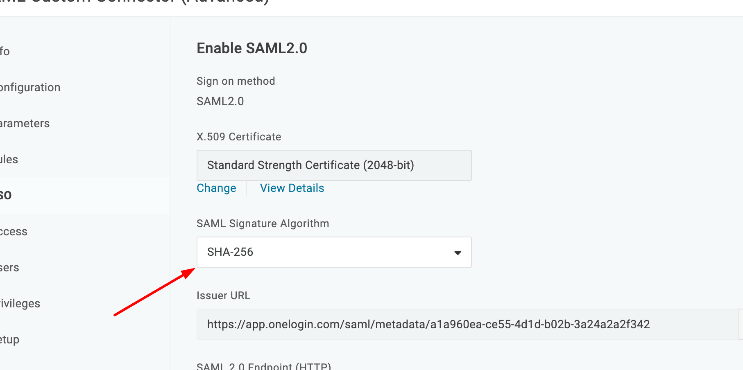Click the Issuer URL text field

(467, 324)
